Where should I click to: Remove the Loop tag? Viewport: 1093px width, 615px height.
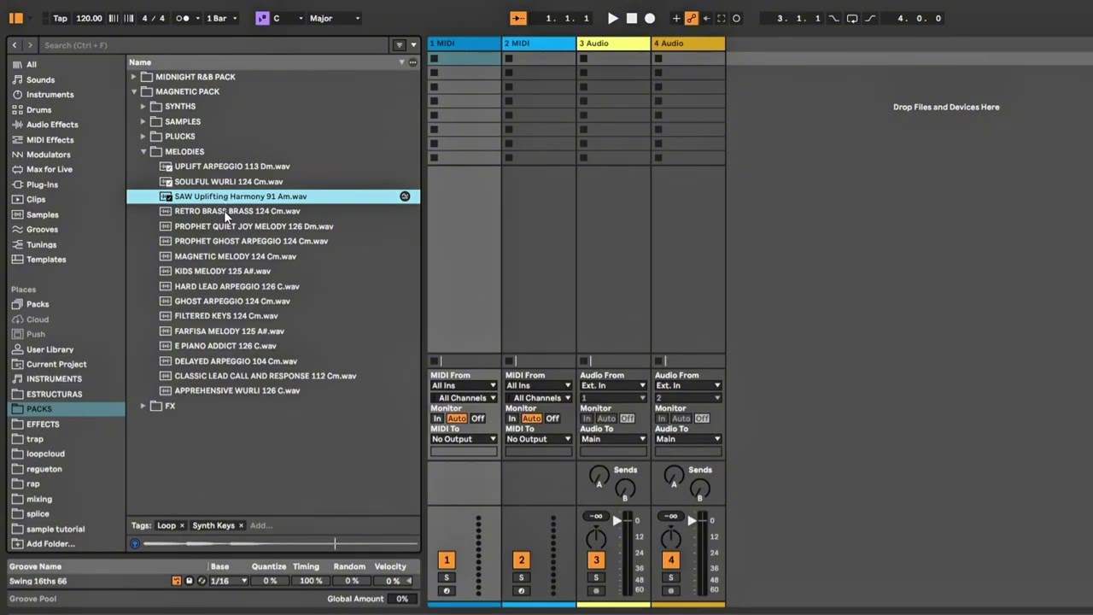point(182,526)
